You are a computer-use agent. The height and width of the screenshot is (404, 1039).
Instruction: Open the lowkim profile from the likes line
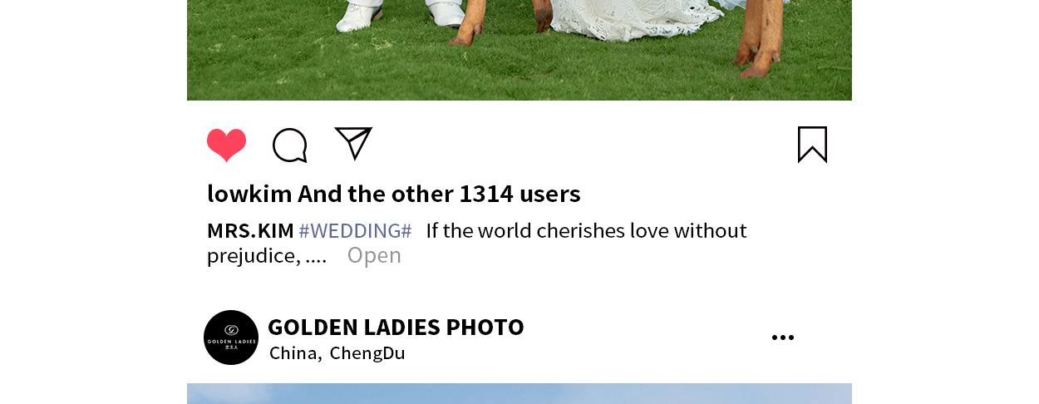(x=249, y=194)
